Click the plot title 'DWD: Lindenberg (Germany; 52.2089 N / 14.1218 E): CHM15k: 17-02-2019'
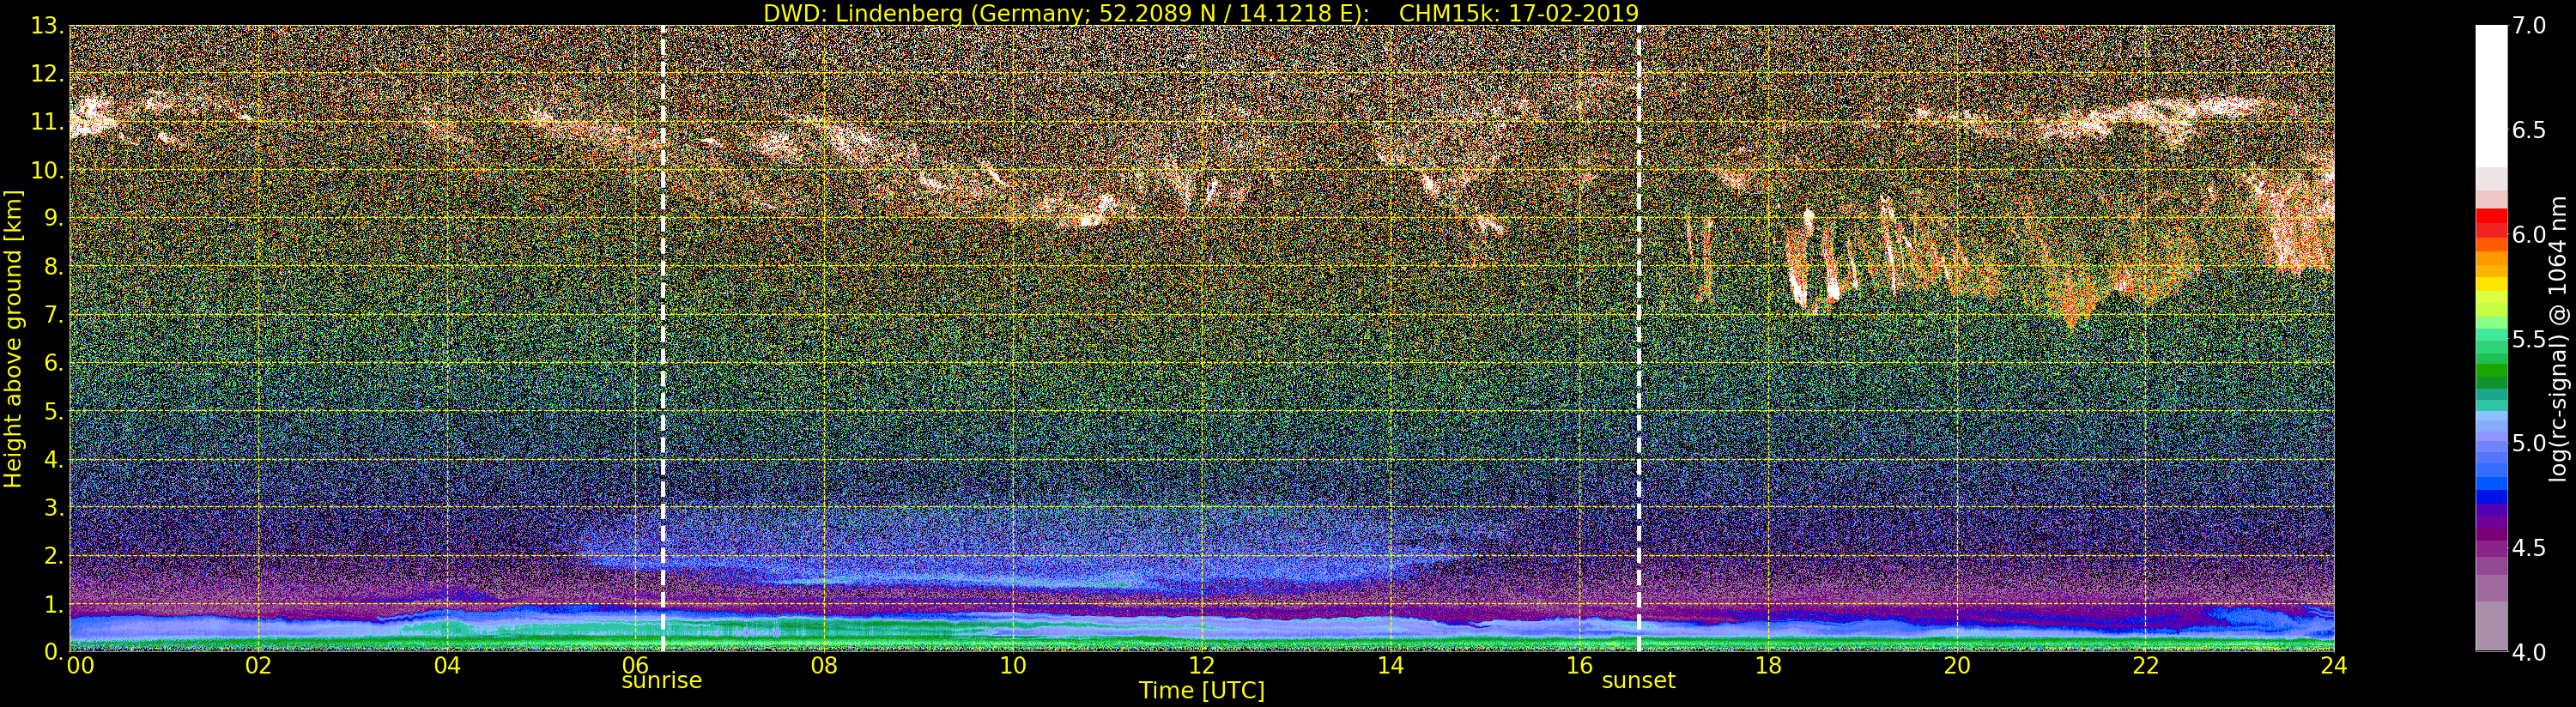The height and width of the screenshot is (707, 2576). tap(1201, 13)
